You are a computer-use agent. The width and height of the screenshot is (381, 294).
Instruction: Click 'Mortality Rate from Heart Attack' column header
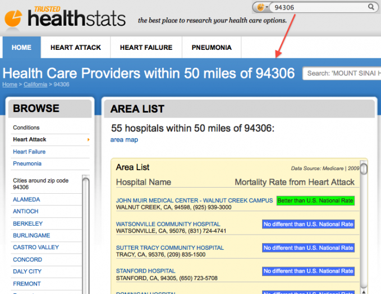tap(294, 182)
